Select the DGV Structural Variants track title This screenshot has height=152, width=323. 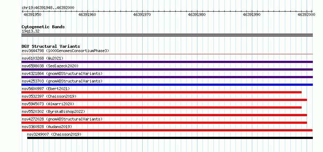(51, 46)
